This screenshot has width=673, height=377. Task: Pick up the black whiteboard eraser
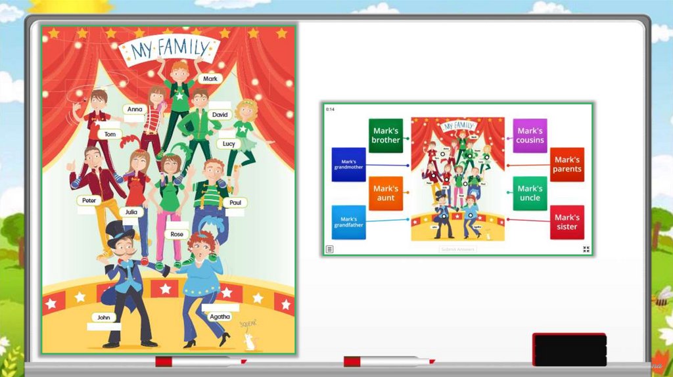pyautogui.click(x=569, y=349)
